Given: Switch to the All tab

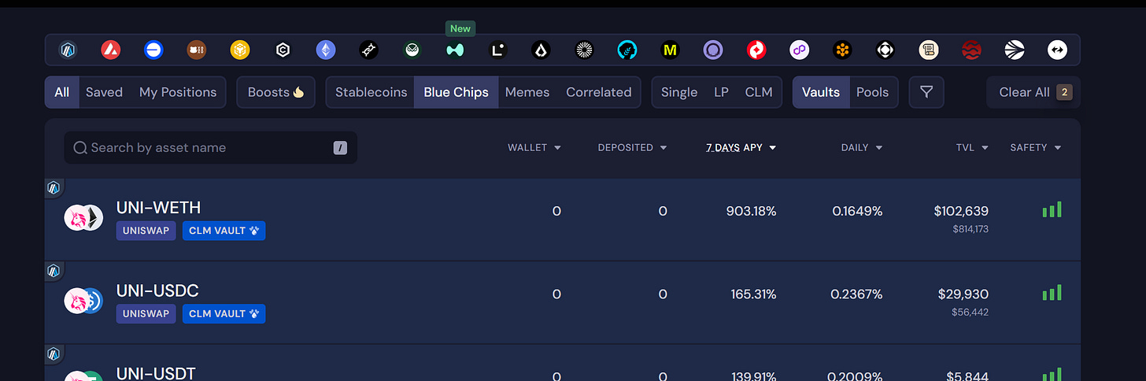Looking at the screenshot, I should point(62,92).
